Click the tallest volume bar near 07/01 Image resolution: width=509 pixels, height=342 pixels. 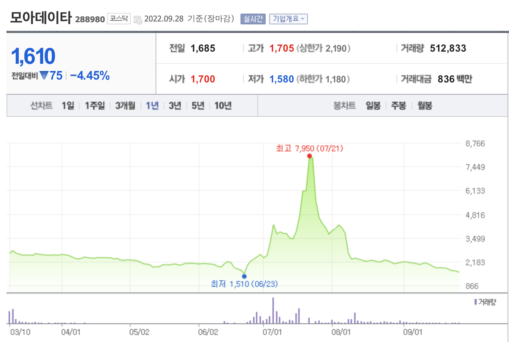[273, 311]
